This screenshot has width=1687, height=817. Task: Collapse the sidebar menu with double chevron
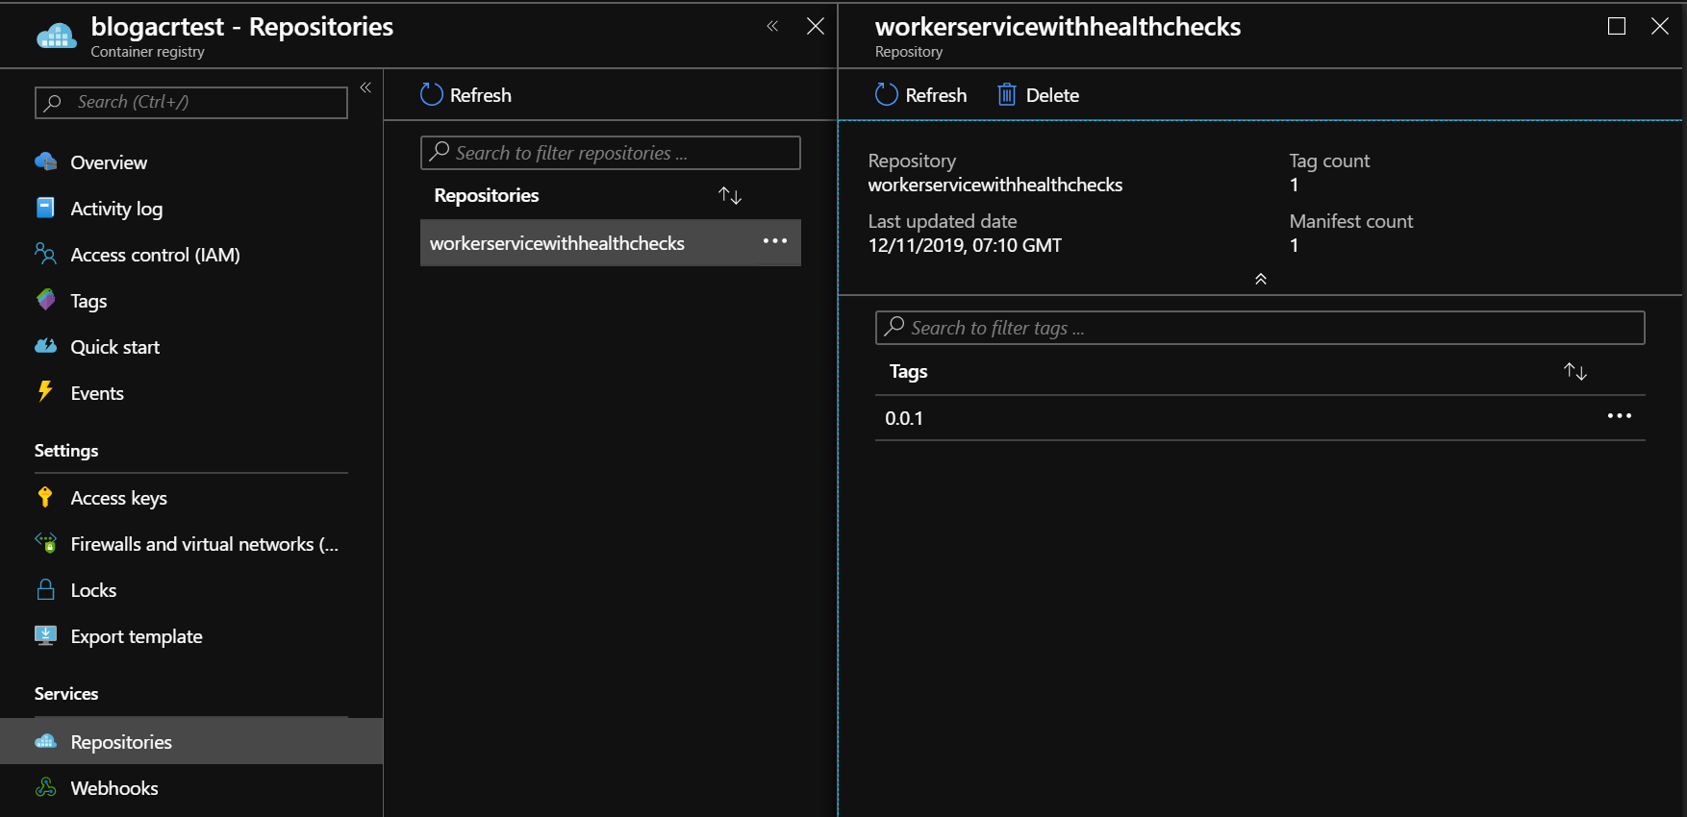365,87
